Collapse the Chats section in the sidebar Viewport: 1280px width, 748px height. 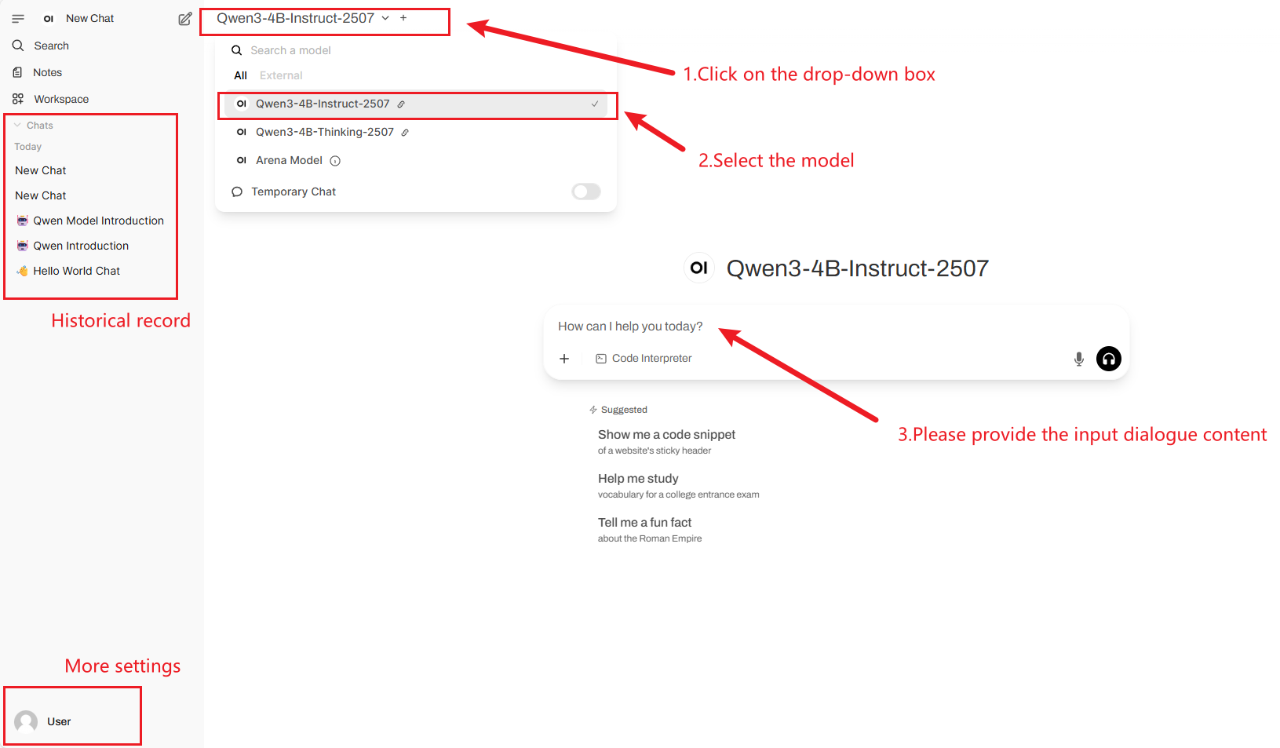coord(33,126)
